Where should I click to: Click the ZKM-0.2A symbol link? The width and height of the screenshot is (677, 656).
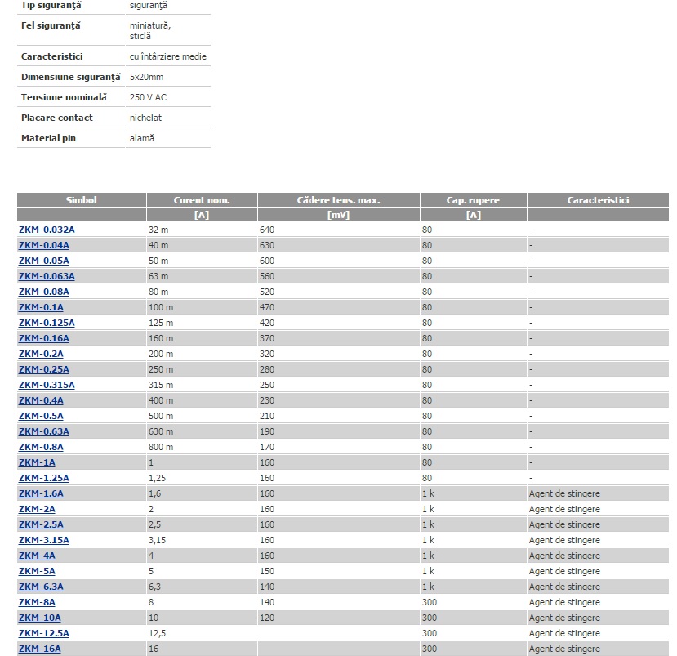[x=41, y=354]
